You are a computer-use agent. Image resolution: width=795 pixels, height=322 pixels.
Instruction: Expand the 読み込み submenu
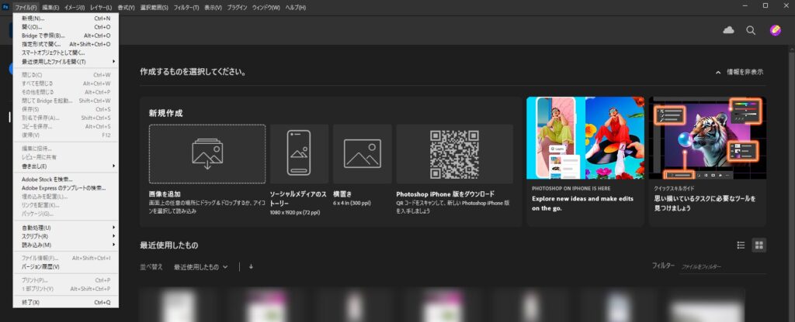tap(66, 245)
